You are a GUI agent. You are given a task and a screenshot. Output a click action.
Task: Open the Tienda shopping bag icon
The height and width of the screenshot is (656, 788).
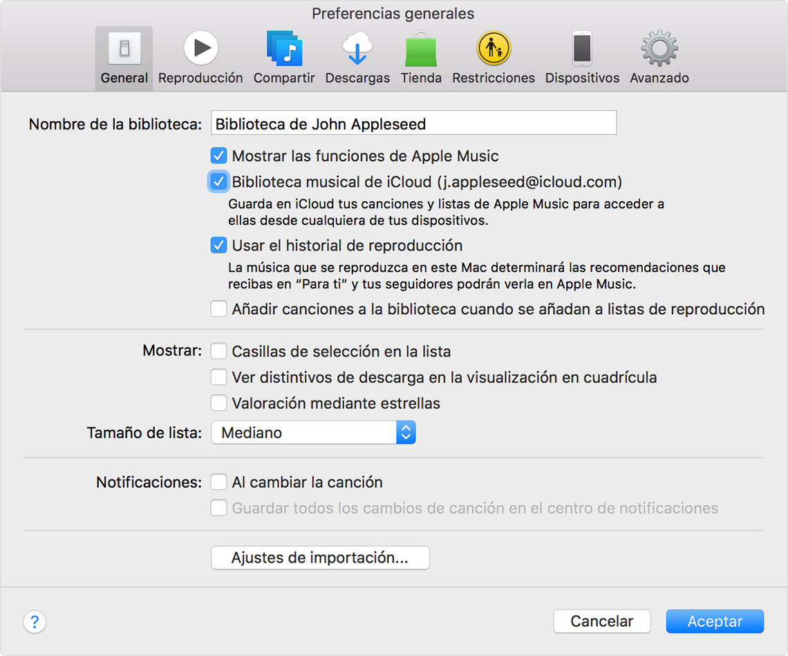point(421,48)
